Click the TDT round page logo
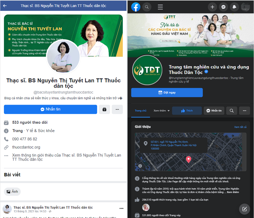Image resolution: width=254 pixels, height=218 pixels. (147, 70)
